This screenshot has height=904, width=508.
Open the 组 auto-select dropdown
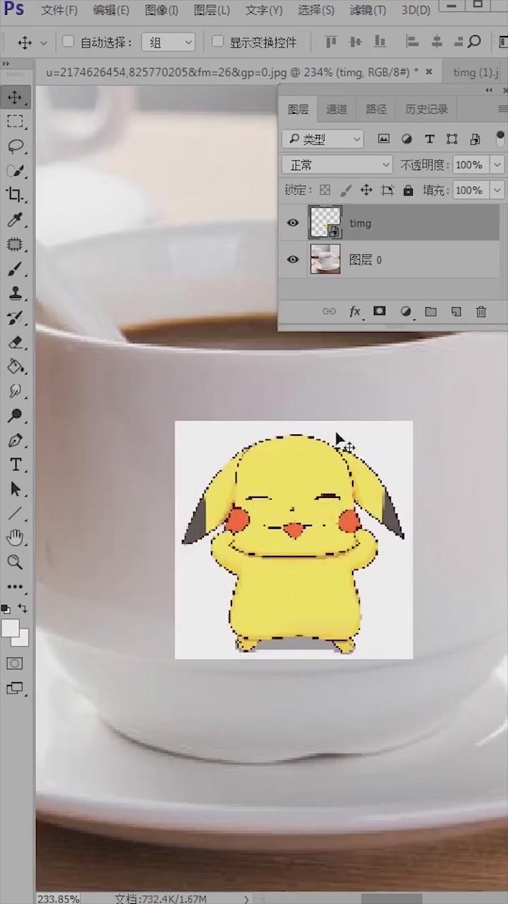pos(169,42)
